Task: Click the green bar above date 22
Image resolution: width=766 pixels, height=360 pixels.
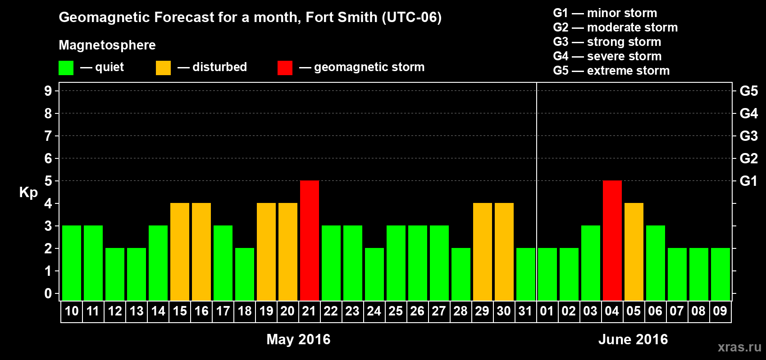Action: pyautogui.click(x=331, y=263)
